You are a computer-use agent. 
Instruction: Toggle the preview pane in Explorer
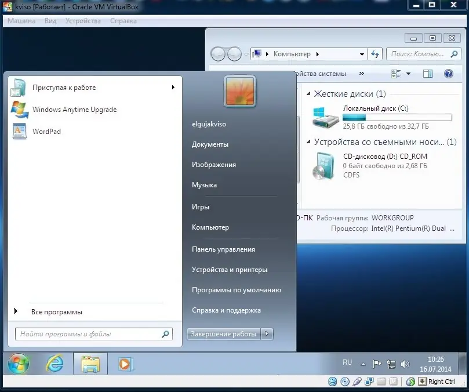point(428,73)
